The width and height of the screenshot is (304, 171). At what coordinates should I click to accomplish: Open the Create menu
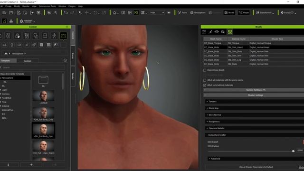coord(8,6)
